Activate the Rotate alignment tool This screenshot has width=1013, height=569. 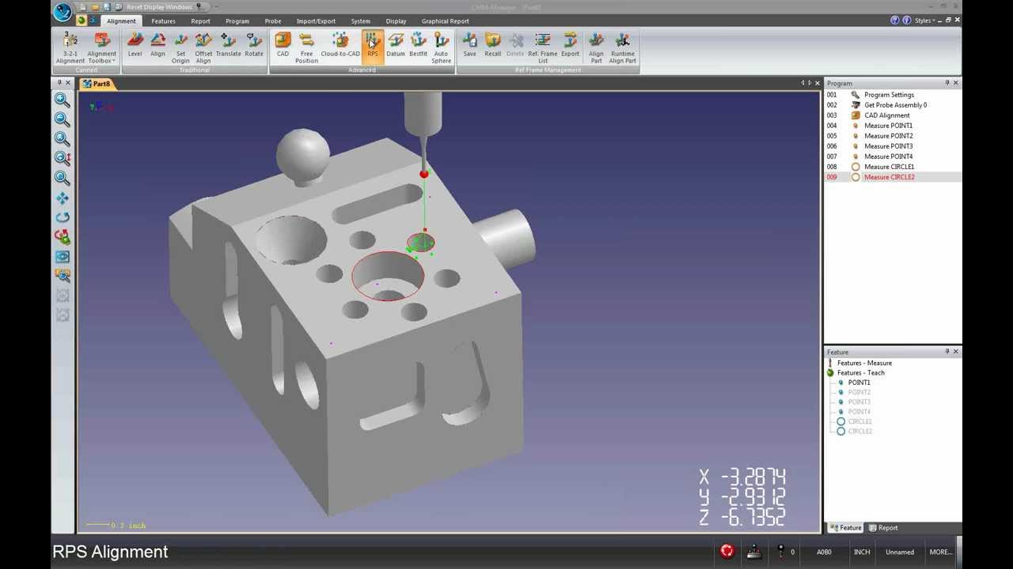click(x=254, y=45)
